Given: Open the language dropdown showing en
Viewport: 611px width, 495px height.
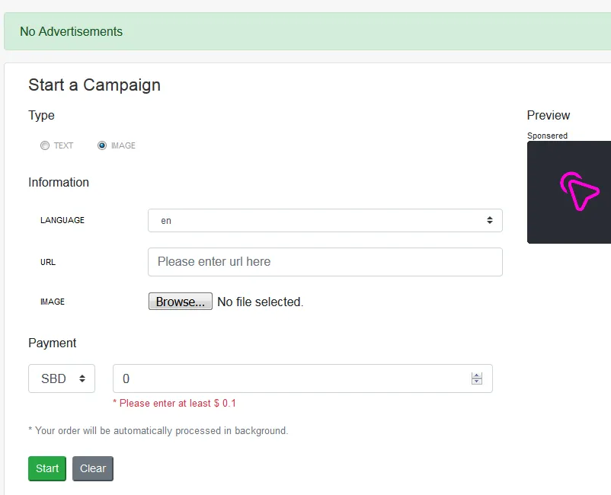Looking at the screenshot, I should point(325,220).
